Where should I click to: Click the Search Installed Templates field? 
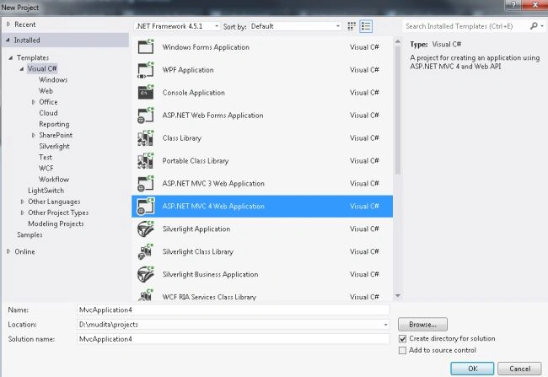click(466, 26)
